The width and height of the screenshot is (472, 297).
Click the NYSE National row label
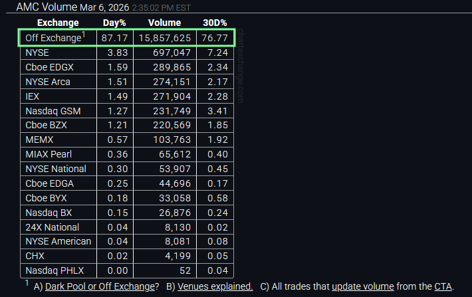56,169
